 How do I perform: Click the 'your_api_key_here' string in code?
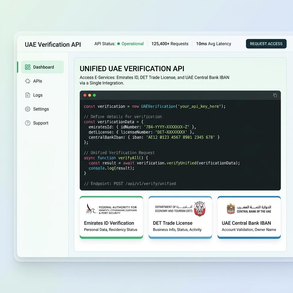(x=199, y=106)
